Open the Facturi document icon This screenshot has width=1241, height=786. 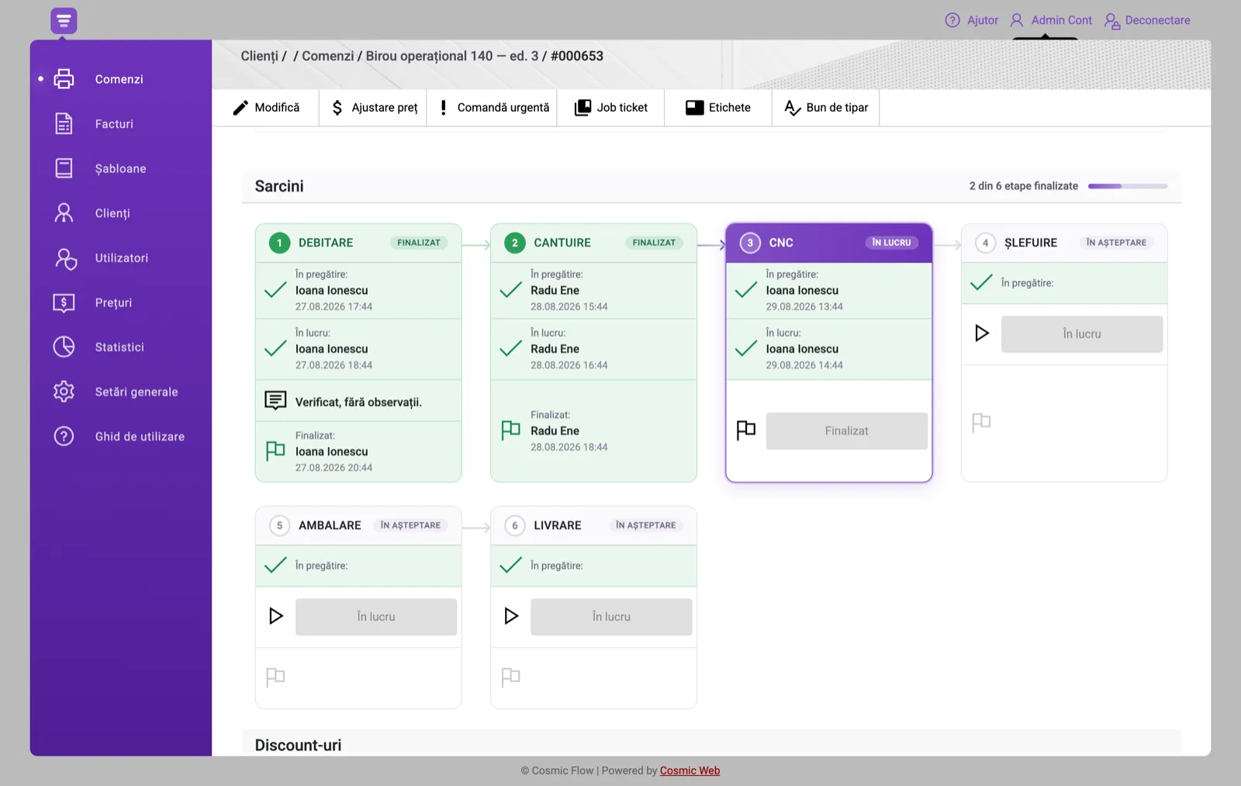click(64, 123)
